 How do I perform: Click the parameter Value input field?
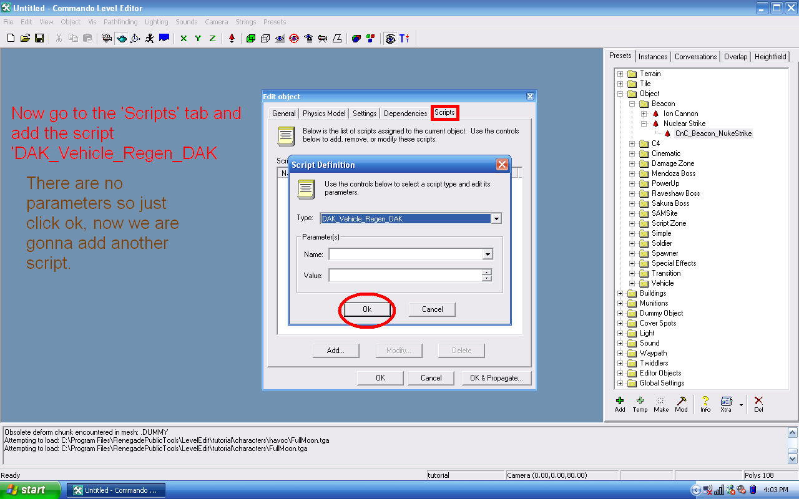[405, 276]
